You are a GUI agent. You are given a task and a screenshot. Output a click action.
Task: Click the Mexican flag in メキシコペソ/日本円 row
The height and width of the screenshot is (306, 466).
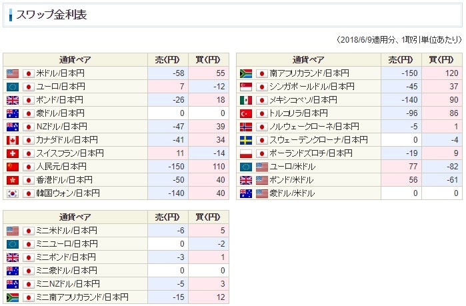point(246,100)
